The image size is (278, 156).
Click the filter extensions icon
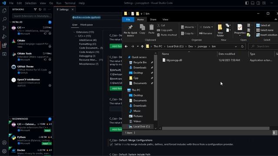click(35, 10)
